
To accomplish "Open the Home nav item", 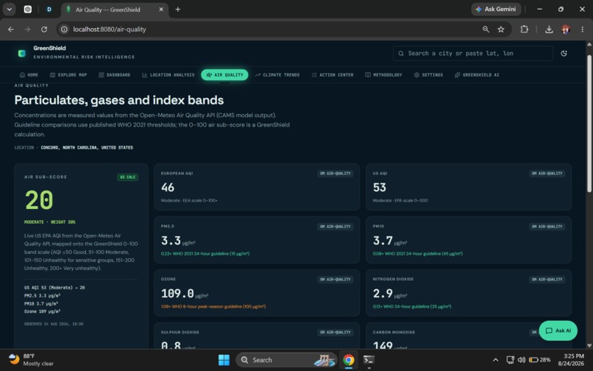I will click(29, 75).
